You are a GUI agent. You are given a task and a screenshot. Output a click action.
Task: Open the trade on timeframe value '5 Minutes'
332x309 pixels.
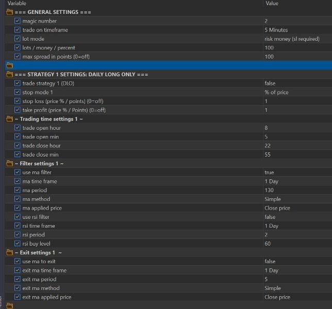pyautogui.click(x=276, y=30)
